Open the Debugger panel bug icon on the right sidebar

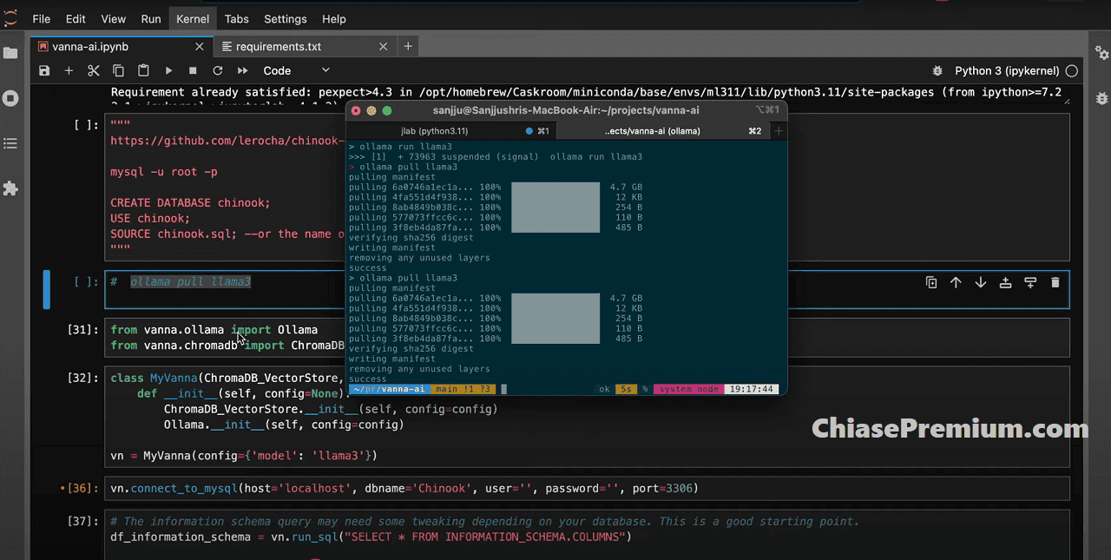point(1101,98)
